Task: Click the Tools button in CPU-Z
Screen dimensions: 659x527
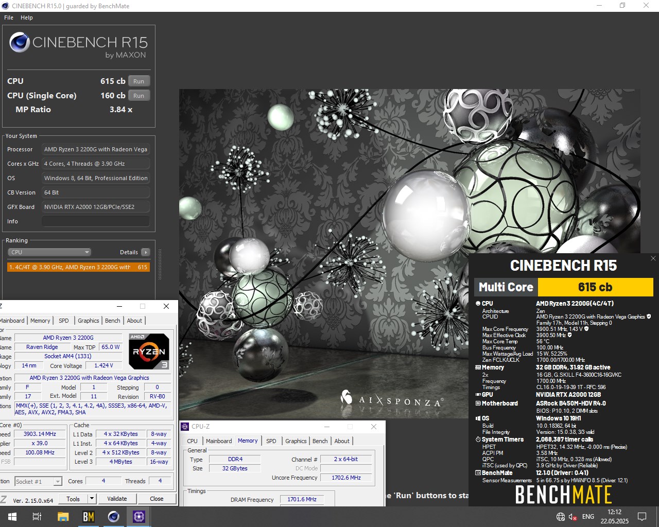Action: pos(73,499)
